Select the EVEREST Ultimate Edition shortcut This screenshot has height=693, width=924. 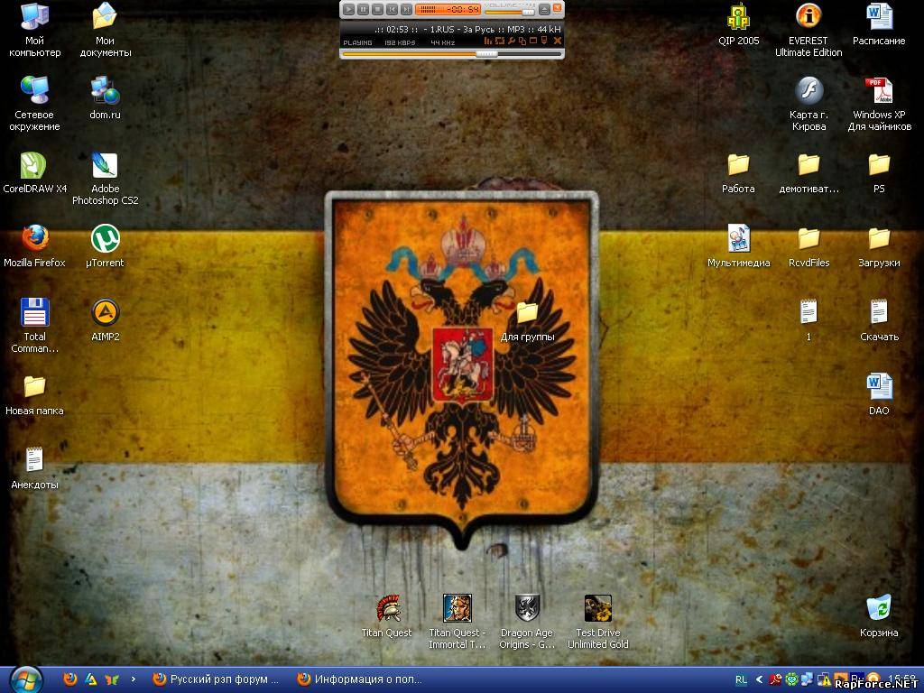(808, 30)
